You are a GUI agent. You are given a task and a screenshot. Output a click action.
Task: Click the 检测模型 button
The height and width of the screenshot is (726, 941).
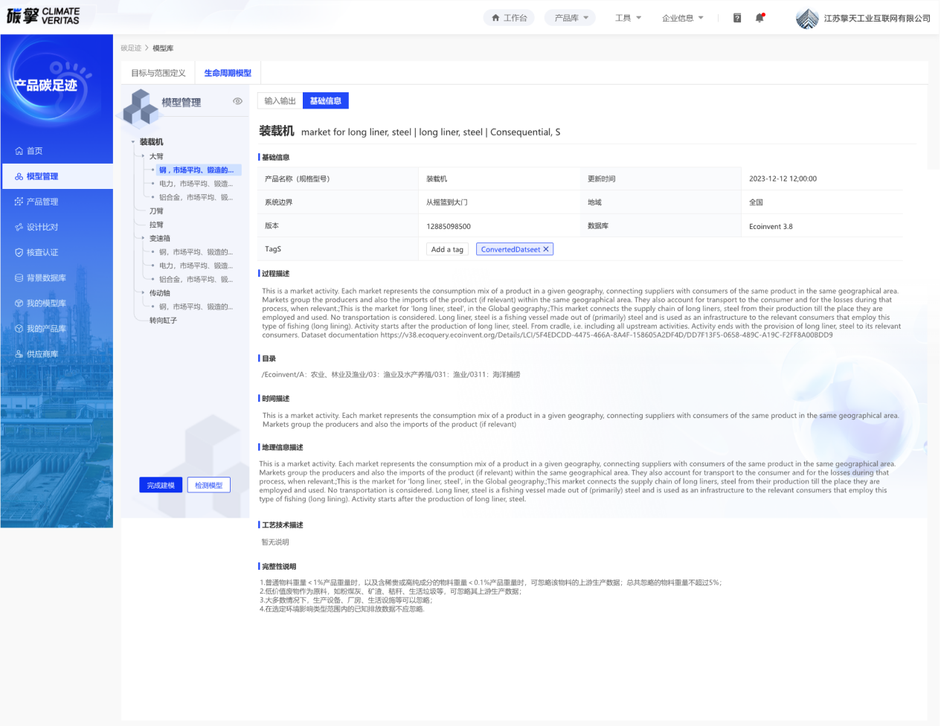(208, 485)
